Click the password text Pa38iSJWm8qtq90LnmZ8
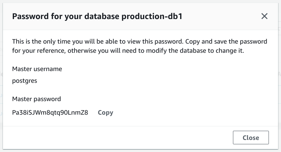The image size is (281, 152). click(x=50, y=112)
